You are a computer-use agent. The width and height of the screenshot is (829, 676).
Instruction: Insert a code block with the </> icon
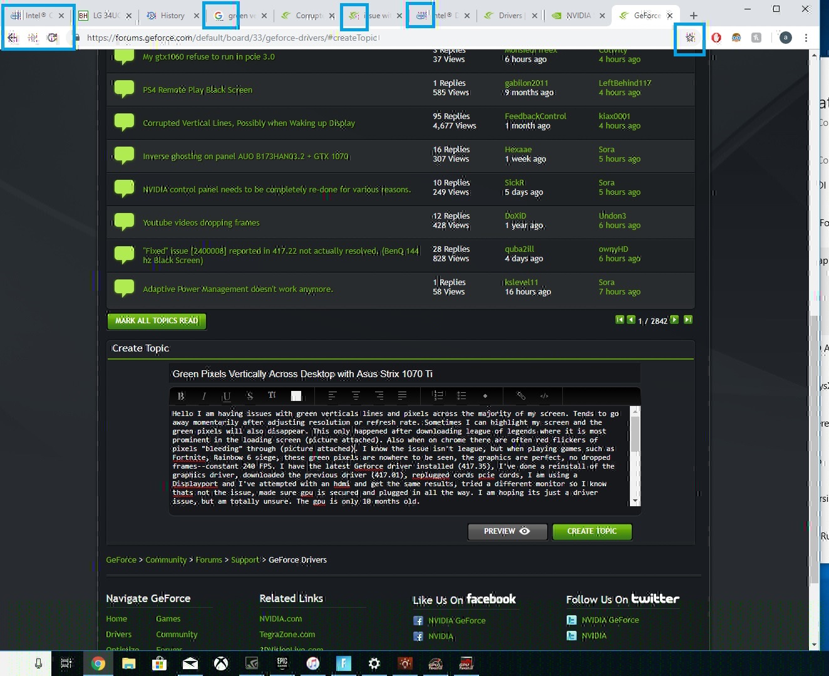544,395
